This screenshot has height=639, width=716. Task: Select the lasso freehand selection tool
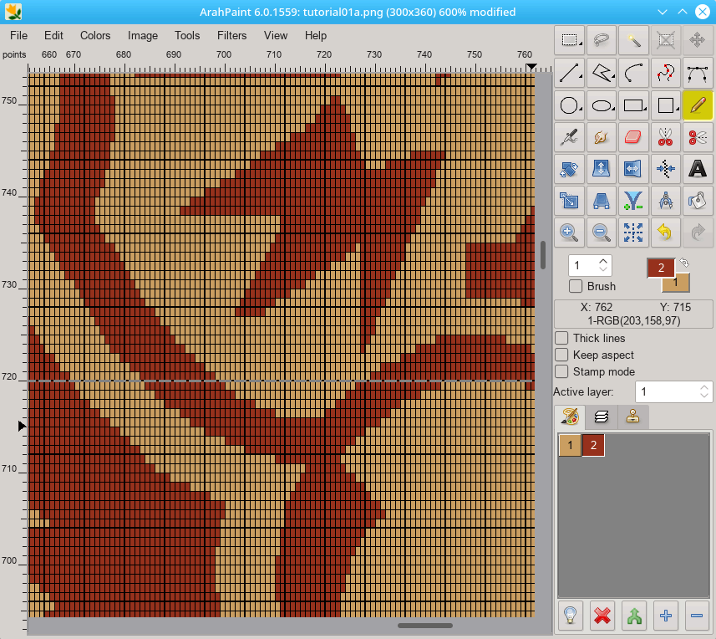click(x=602, y=40)
